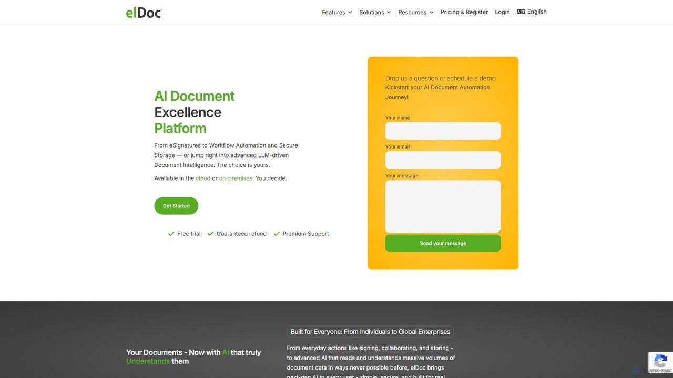Expand the Resources menu chevron
The height and width of the screenshot is (378, 673).
coord(431,12)
